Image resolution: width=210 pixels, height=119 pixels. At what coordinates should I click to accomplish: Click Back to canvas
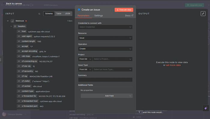(14, 4)
